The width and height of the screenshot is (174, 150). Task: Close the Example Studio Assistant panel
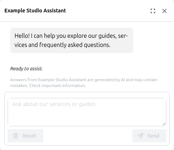[x=165, y=11]
